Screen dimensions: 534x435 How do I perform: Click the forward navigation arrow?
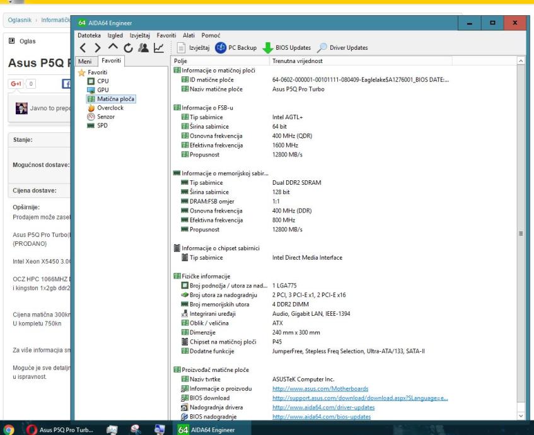point(98,48)
